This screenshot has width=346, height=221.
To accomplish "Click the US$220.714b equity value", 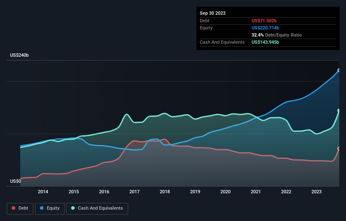I will [265, 28].
